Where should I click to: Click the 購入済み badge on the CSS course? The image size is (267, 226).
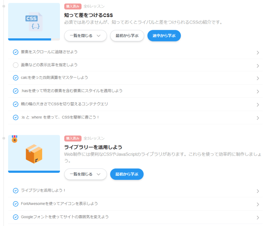point(73,6)
